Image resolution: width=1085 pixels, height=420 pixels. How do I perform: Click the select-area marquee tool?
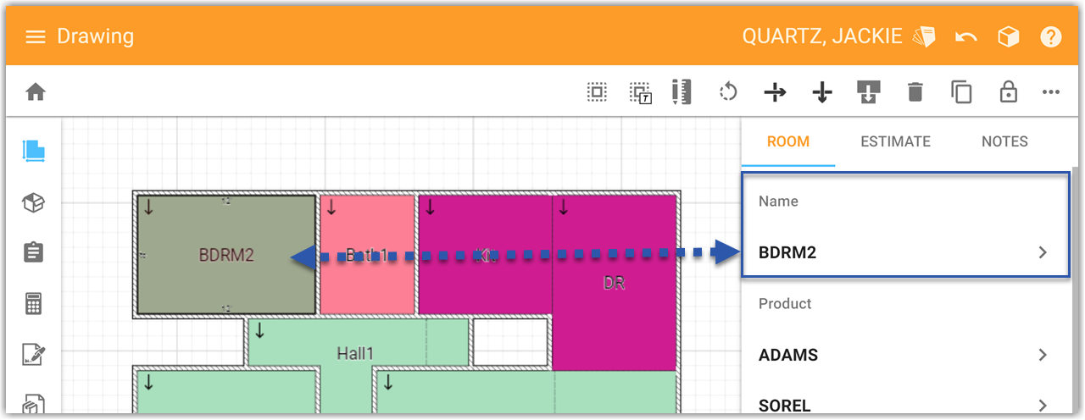(597, 91)
